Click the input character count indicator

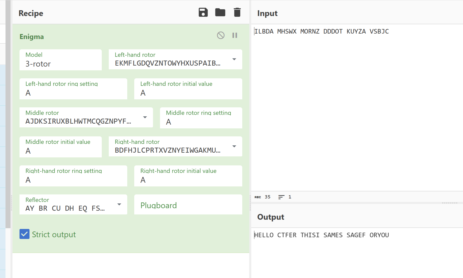(x=262, y=197)
